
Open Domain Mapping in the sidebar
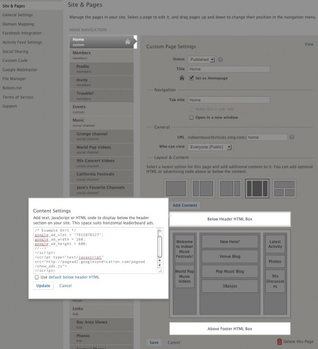(18, 24)
